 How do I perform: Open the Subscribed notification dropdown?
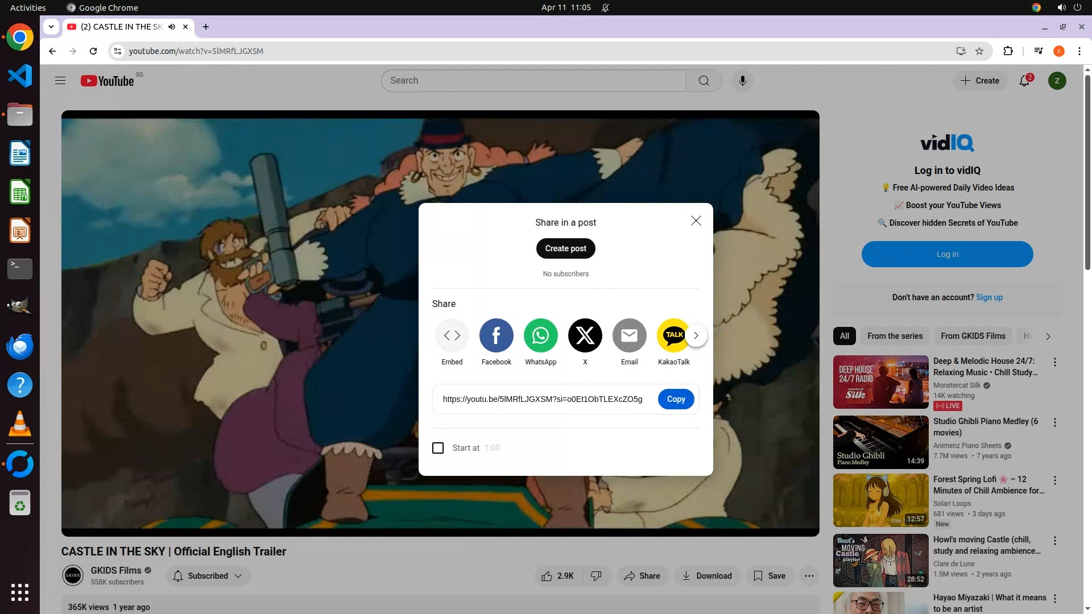208,576
